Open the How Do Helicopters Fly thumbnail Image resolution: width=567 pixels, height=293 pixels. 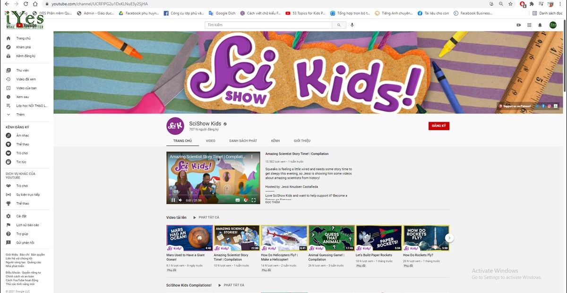point(284,238)
